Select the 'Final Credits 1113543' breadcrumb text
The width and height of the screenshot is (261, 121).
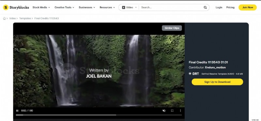click(x=46, y=18)
